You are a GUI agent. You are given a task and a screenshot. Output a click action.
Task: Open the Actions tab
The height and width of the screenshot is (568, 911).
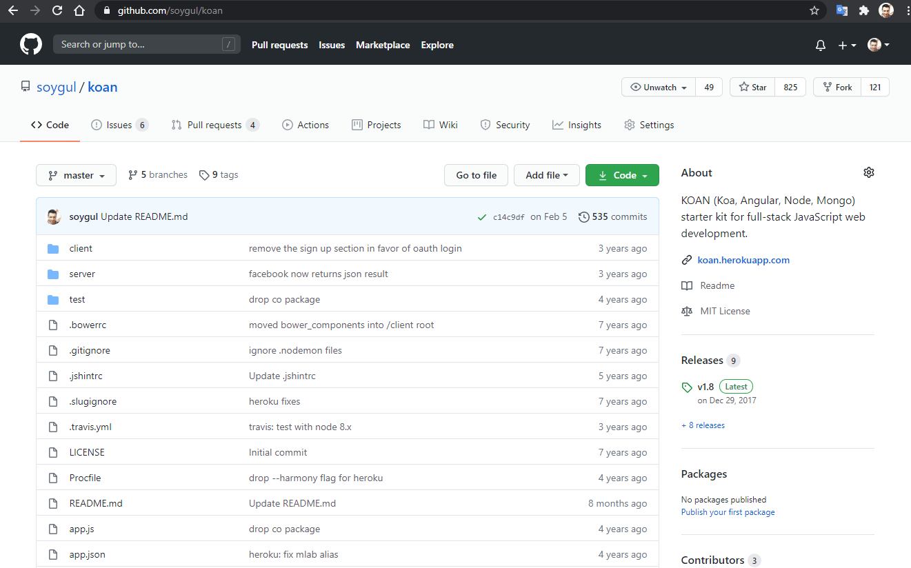coord(306,125)
